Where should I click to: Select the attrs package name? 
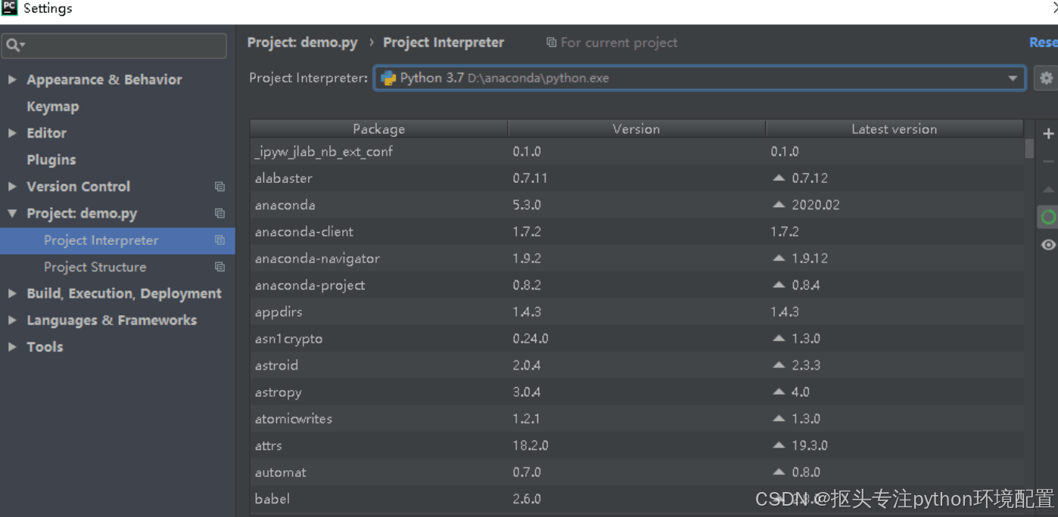pos(269,445)
